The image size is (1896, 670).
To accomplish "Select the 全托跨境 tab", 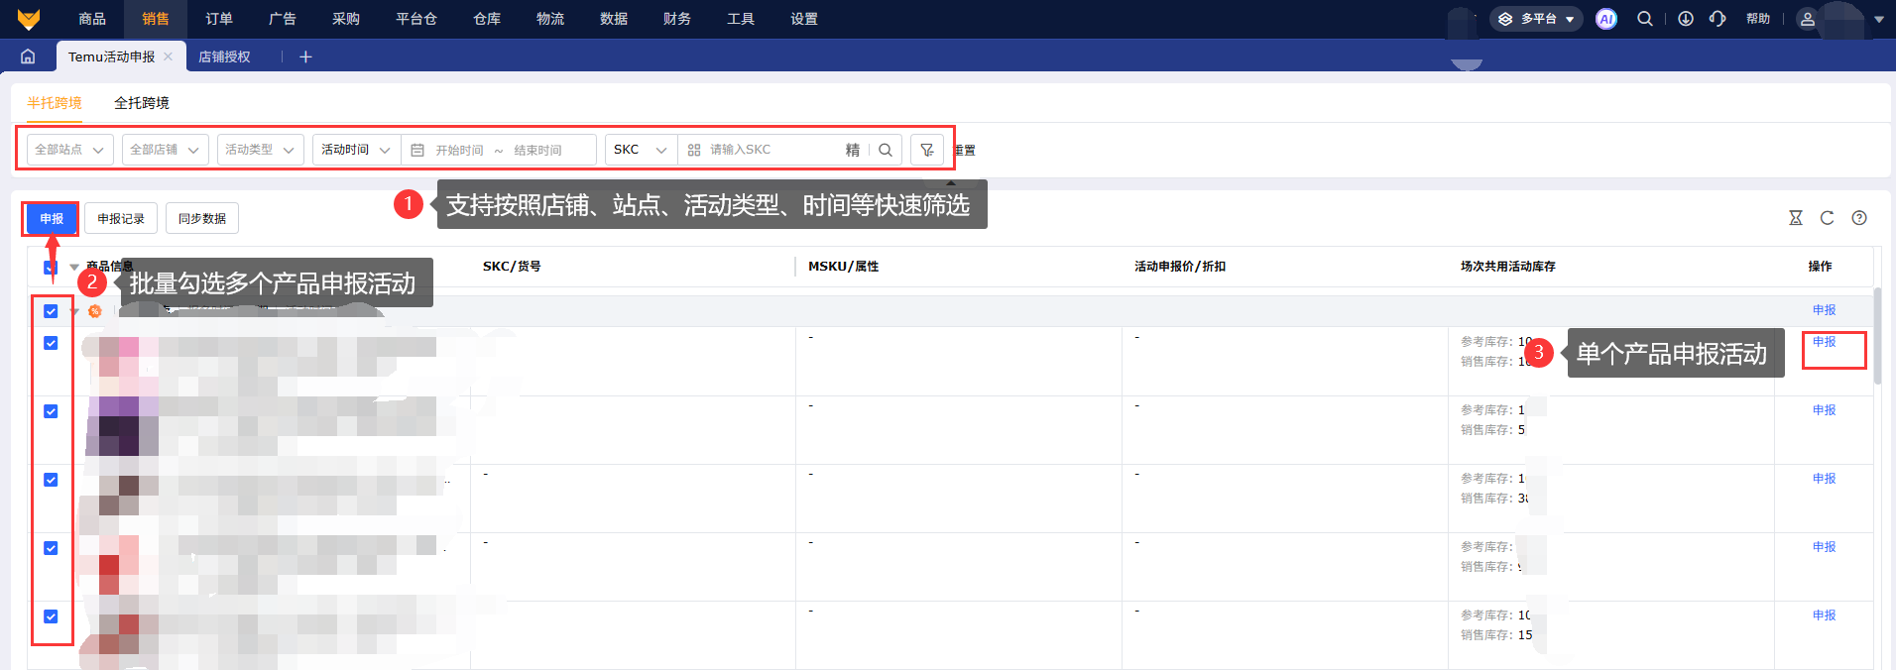I will tap(142, 103).
